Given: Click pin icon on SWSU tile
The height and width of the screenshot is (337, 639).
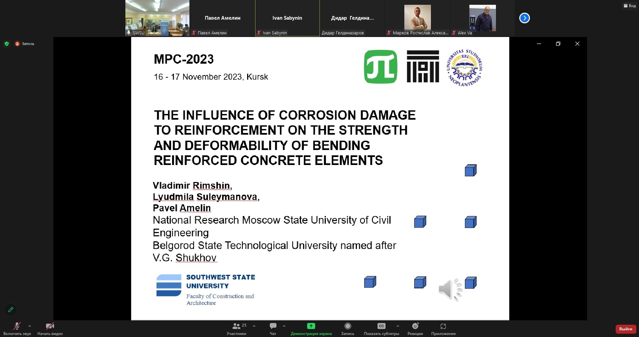Looking at the screenshot, I should [x=129, y=33].
